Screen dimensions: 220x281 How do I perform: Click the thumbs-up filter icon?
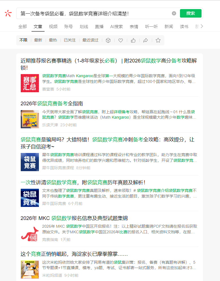pos(133,40)
